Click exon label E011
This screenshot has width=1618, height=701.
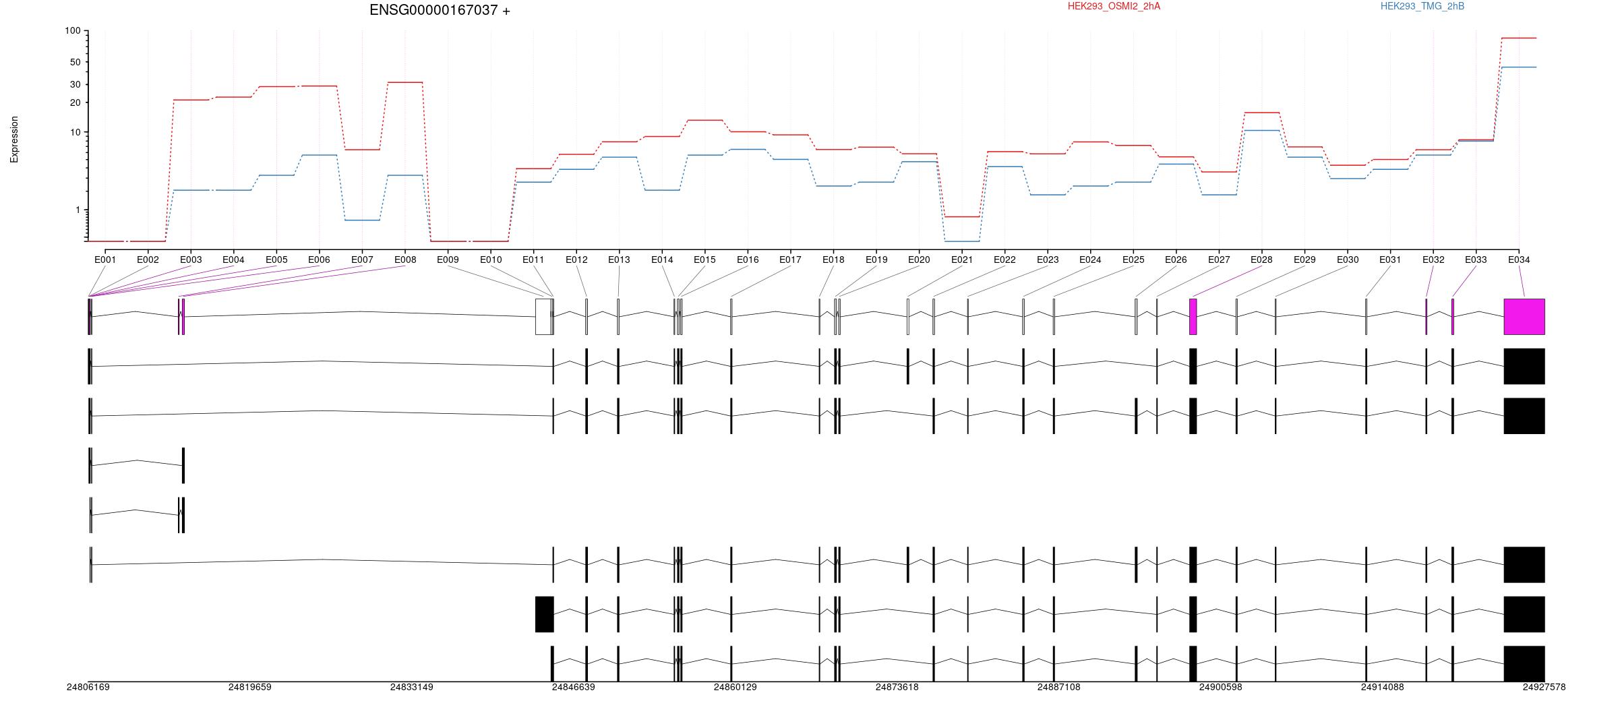(x=533, y=260)
